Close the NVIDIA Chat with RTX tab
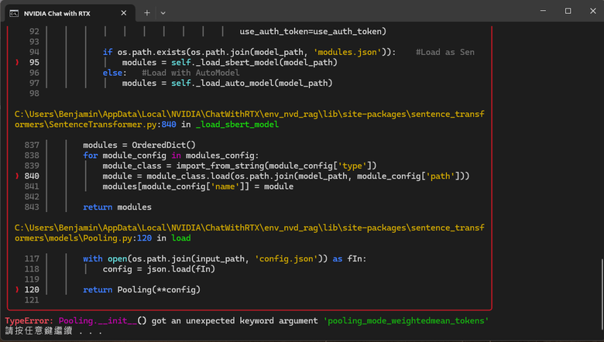Image resolution: width=604 pixels, height=342 pixels. coord(124,13)
